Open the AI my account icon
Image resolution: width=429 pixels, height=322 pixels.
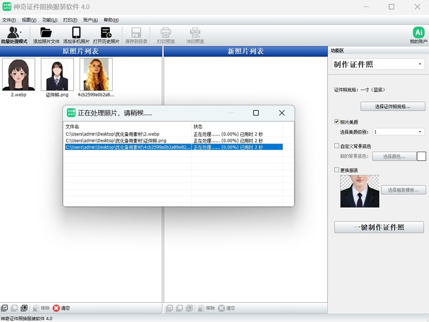tap(418, 32)
